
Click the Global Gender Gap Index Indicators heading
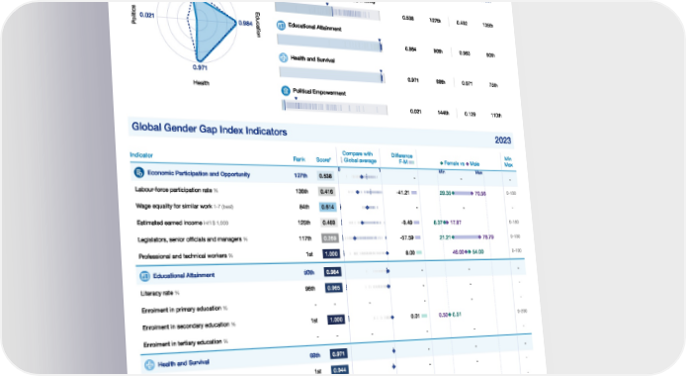pos(210,129)
